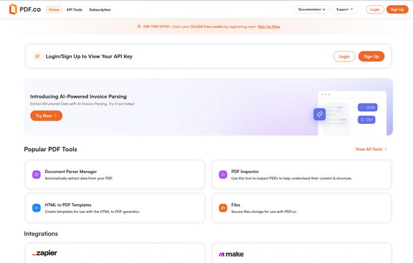Click the CSV badge in banner illustration
Screen dimensions: 413x263
pyautogui.click(x=367, y=120)
